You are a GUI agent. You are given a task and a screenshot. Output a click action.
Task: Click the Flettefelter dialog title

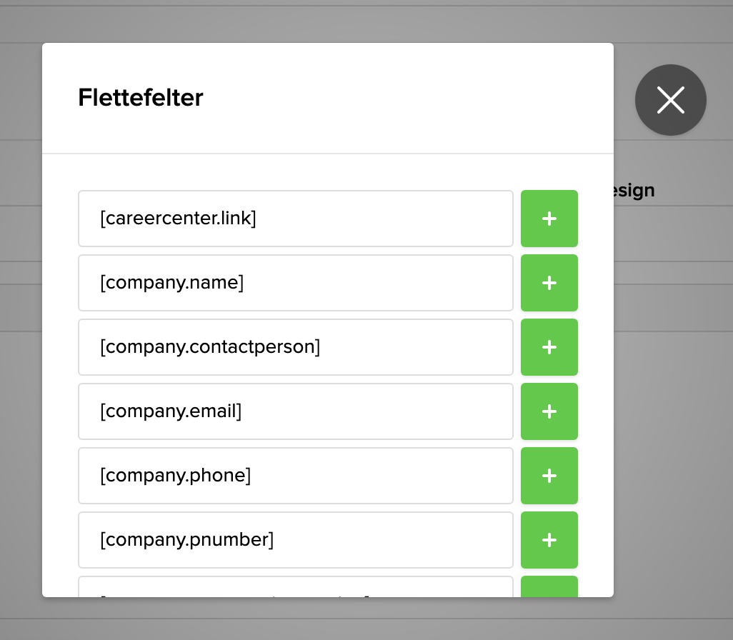tap(140, 98)
